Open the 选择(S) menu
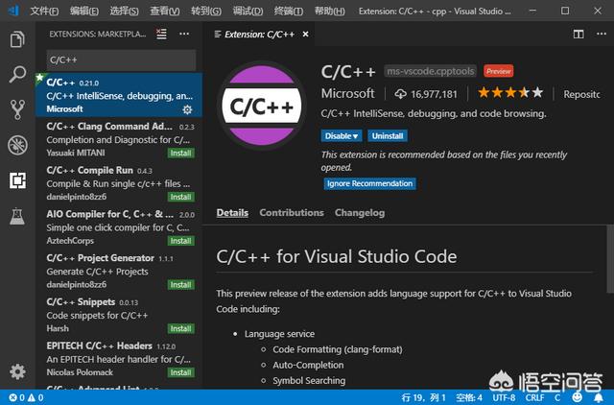 tap(124, 11)
